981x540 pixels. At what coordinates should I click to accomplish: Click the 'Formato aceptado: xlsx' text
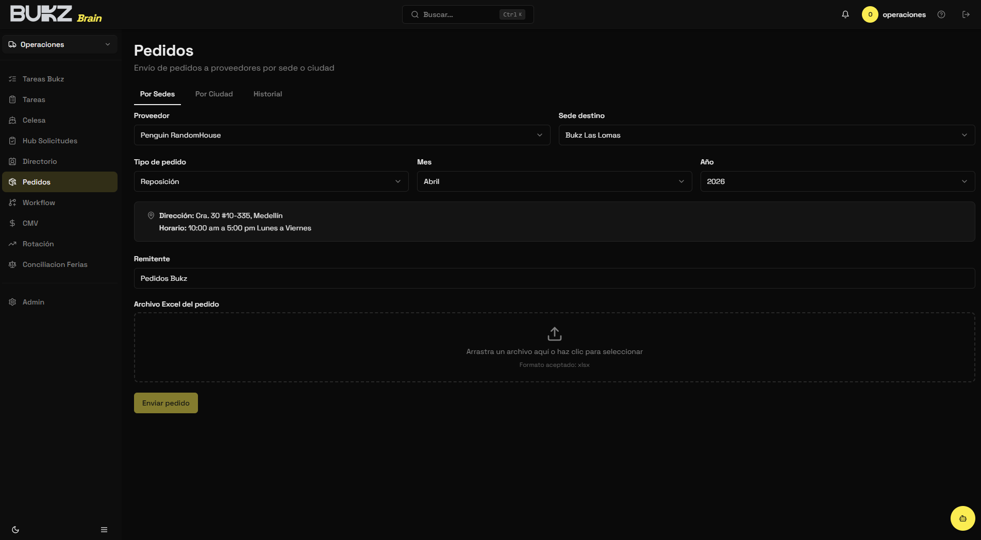(554, 365)
